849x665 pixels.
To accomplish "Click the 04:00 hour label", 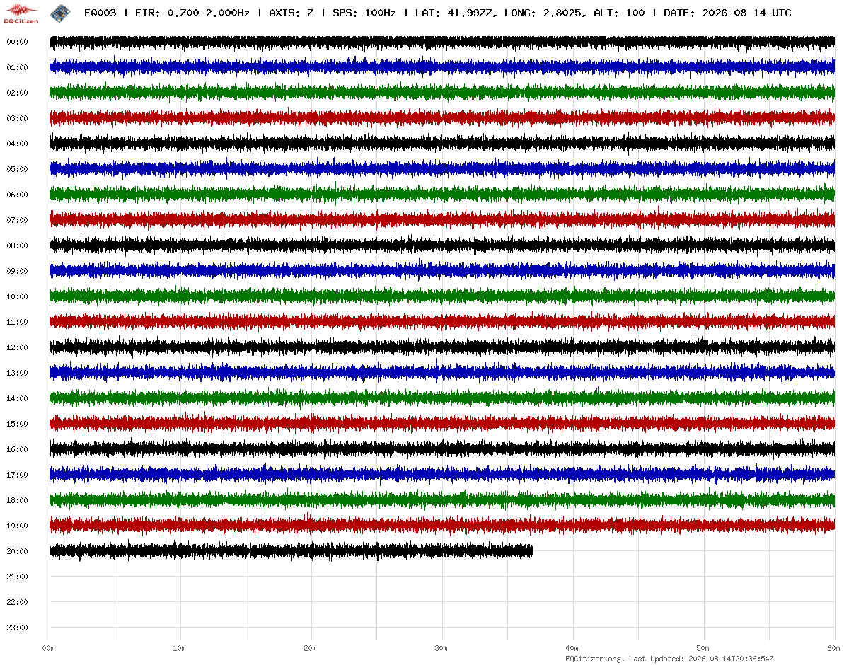I will (17, 144).
